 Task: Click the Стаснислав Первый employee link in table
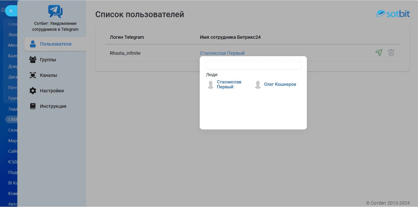tap(222, 53)
